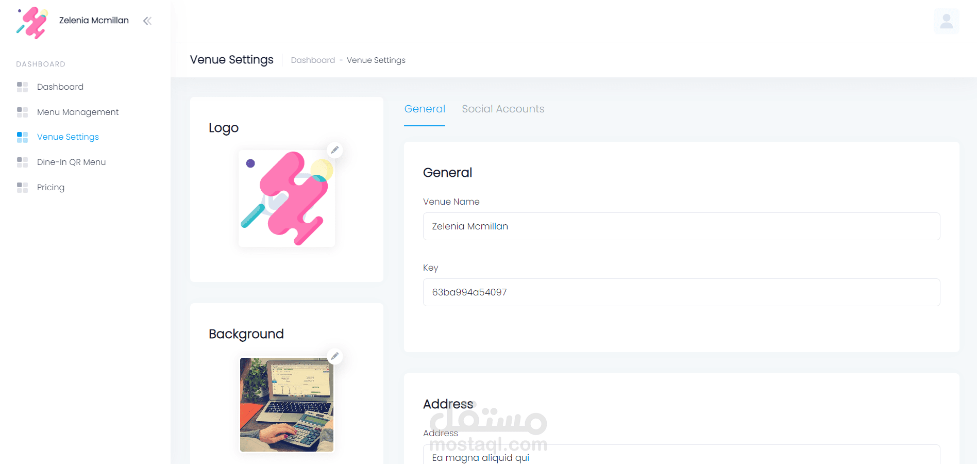Click the Background card heading
The width and height of the screenshot is (977, 464).
(246, 334)
